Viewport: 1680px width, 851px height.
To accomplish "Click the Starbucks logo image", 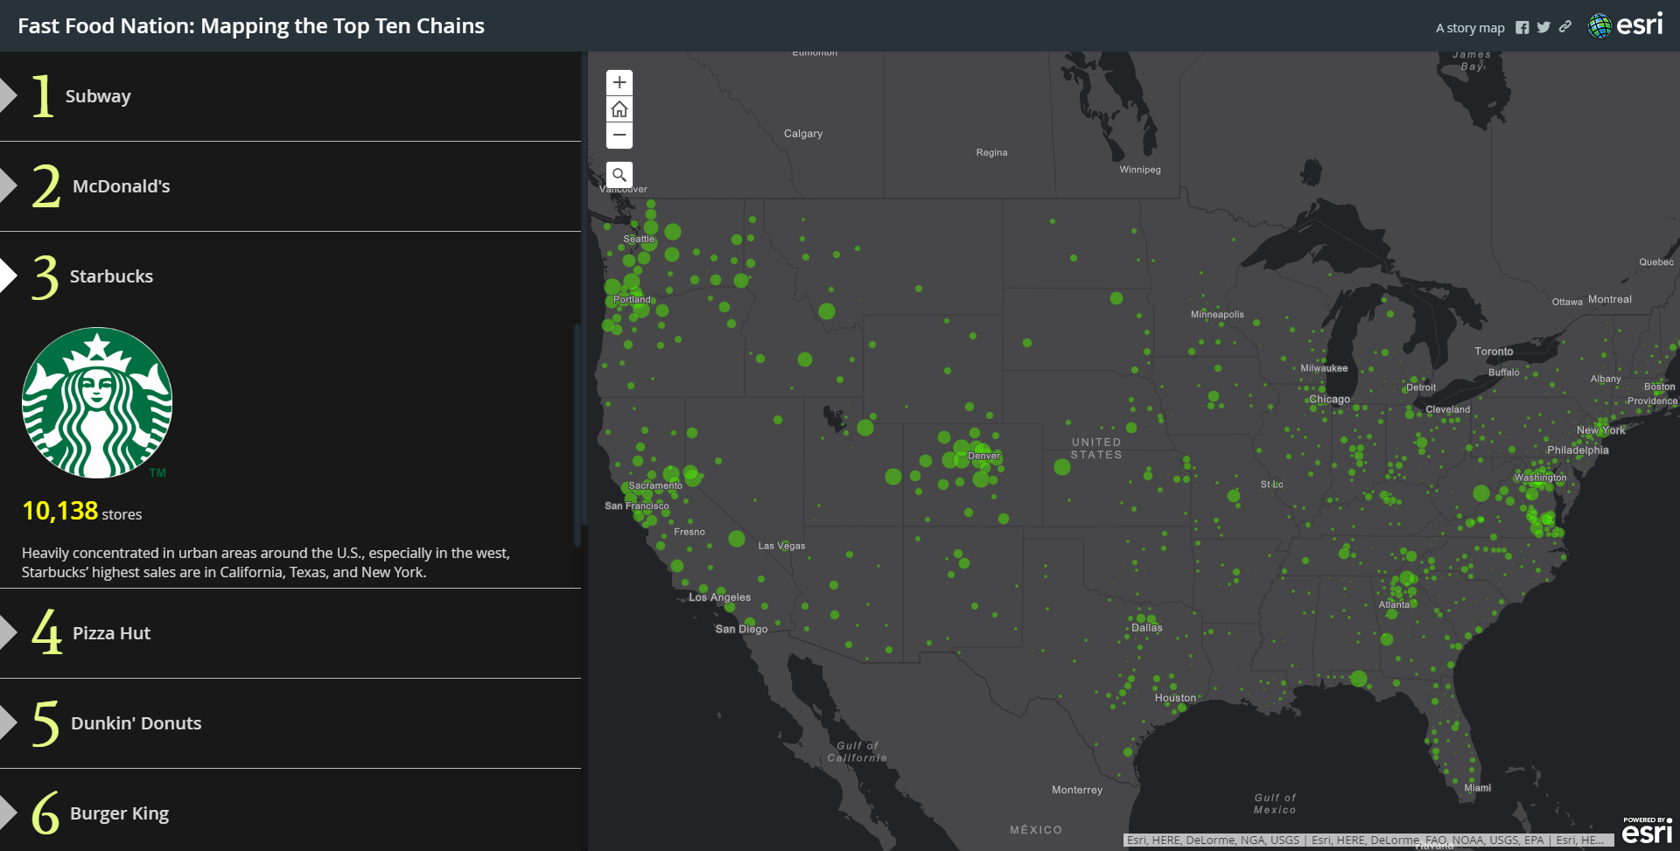I will (97, 401).
